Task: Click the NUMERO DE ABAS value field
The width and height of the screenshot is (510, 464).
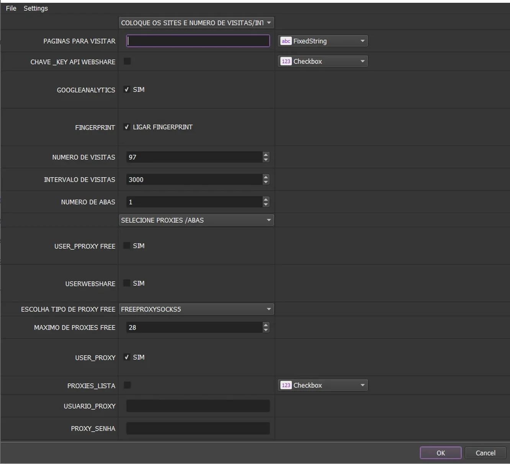Action: tap(195, 202)
